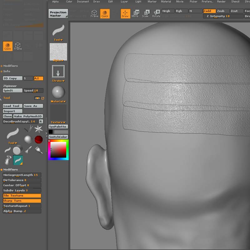Click the Tool palette dropdown arrow button
The height and width of the screenshot is (250, 250).
[37, 98]
